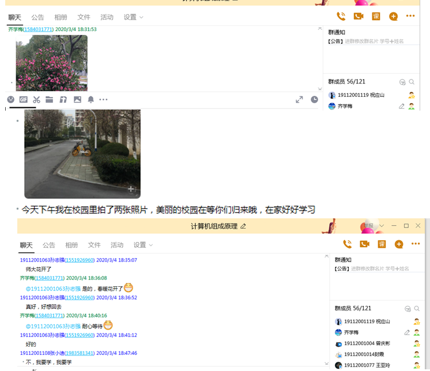Click the member chat bubble icon in lower window
This screenshot has width=430, height=371.
click(x=408, y=309)
